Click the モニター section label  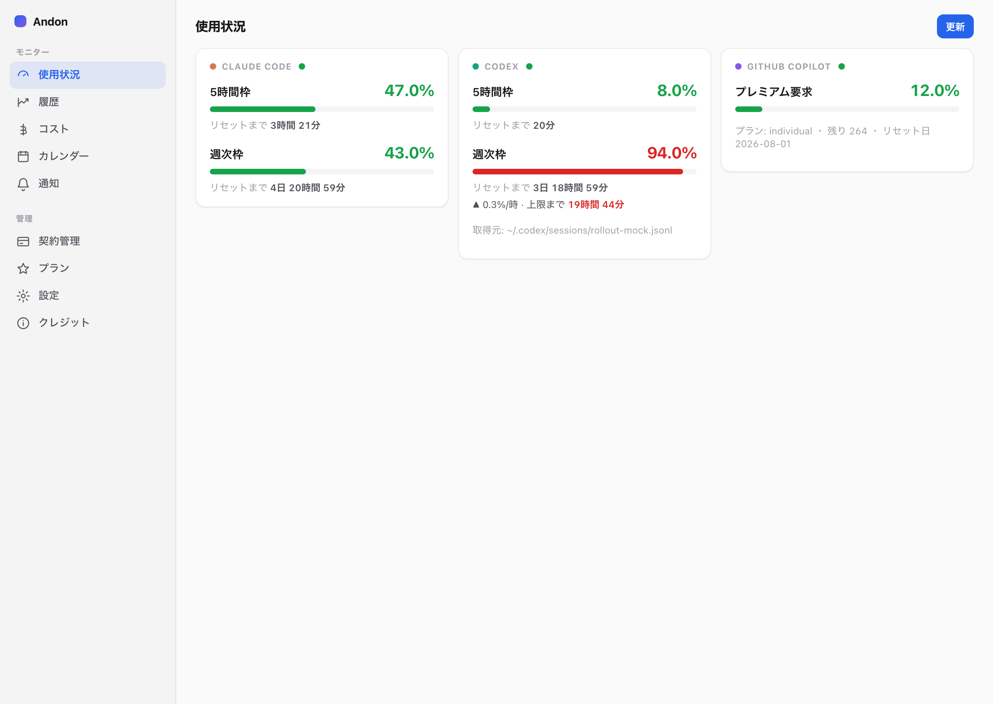coord(32,52)
